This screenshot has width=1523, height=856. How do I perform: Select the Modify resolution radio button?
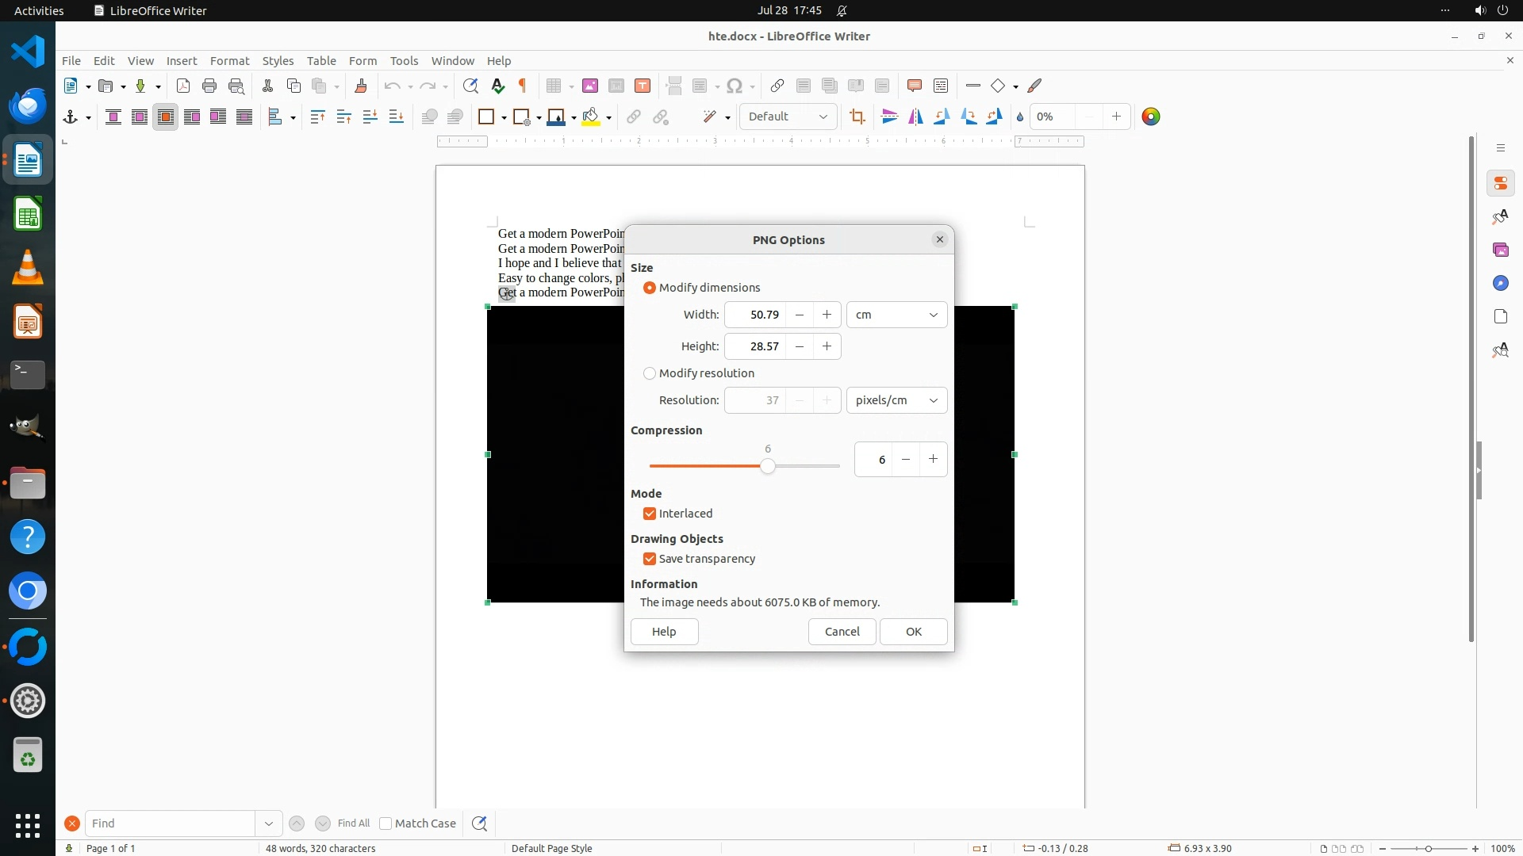point(650,373)
